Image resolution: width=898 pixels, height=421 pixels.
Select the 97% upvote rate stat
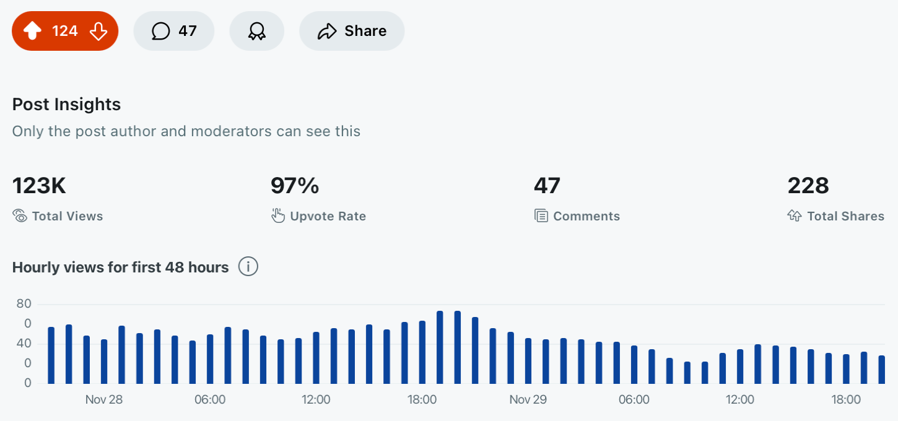(295, 185)
